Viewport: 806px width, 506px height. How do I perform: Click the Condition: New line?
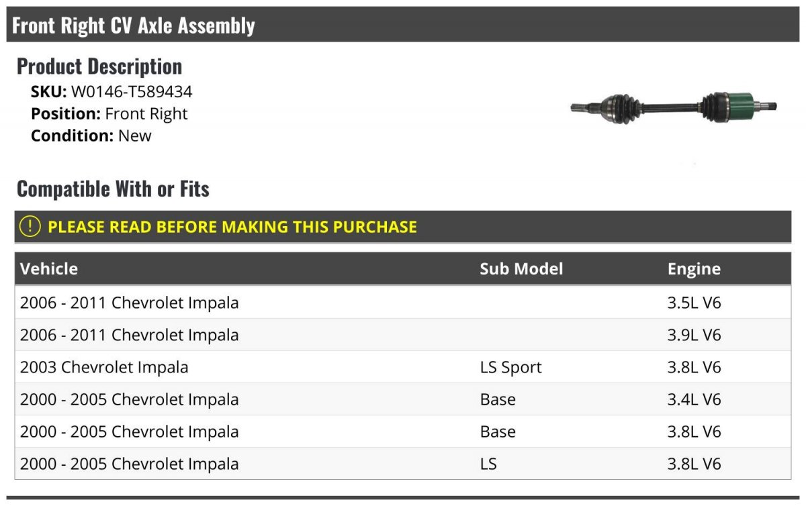click(91, 136)
